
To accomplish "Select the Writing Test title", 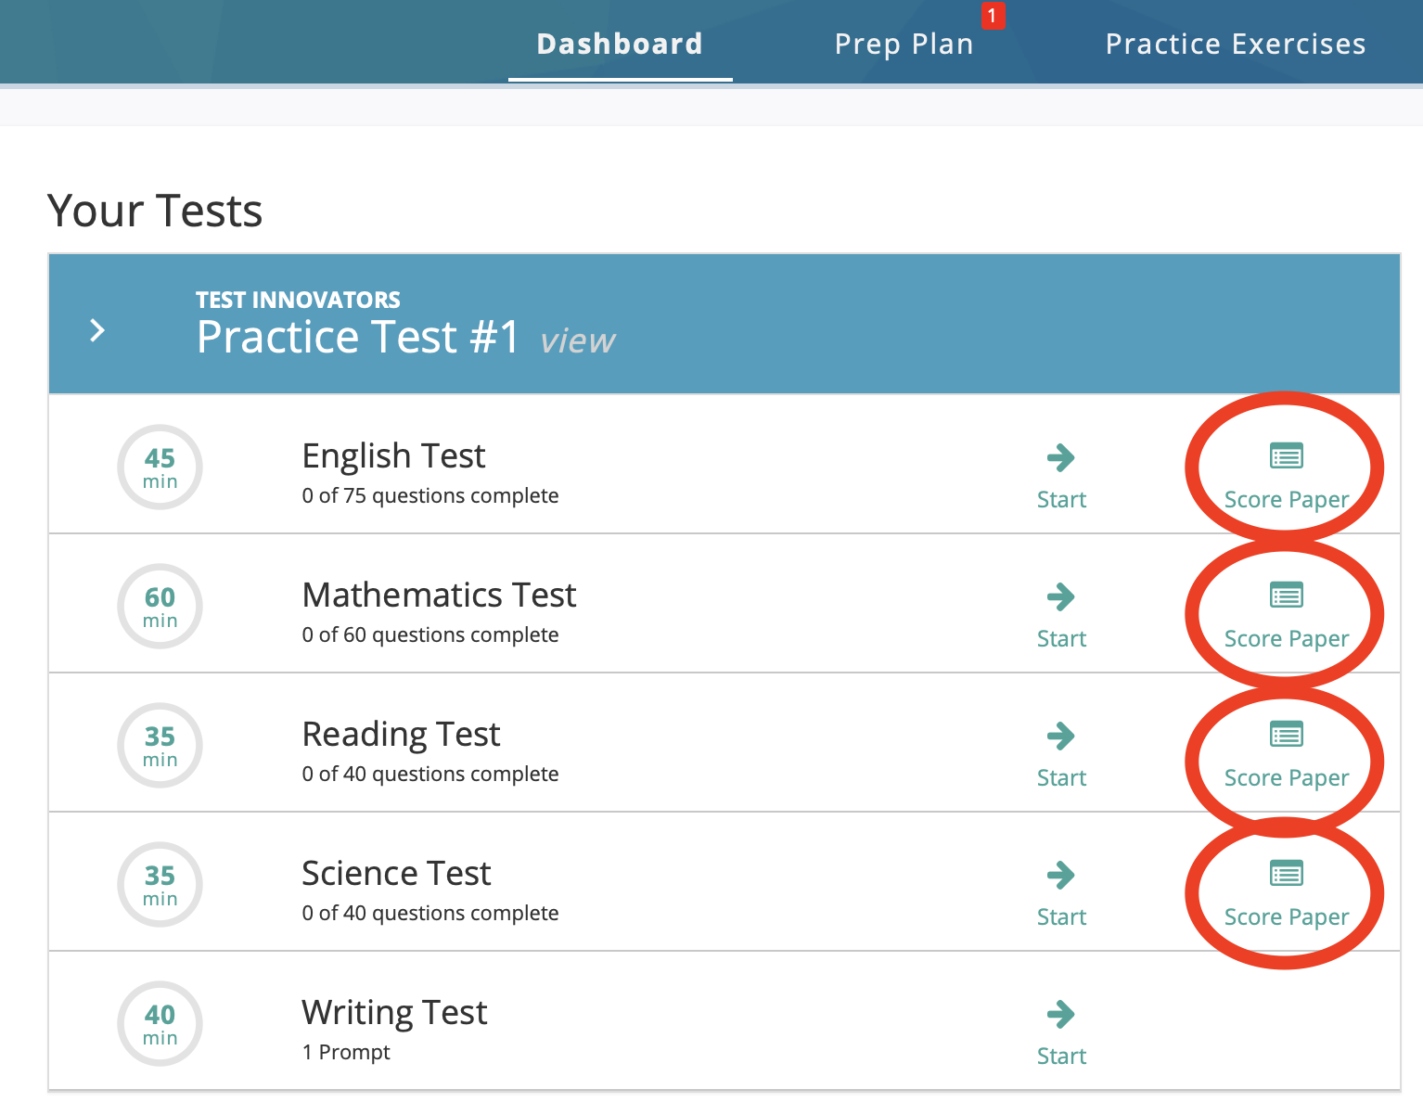I will (394, 1012).
